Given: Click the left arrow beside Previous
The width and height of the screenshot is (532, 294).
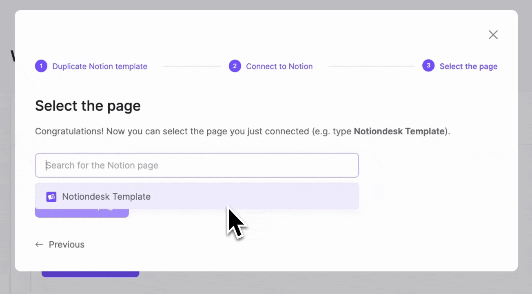Looking at the screenshot, I should click(39, 245).
